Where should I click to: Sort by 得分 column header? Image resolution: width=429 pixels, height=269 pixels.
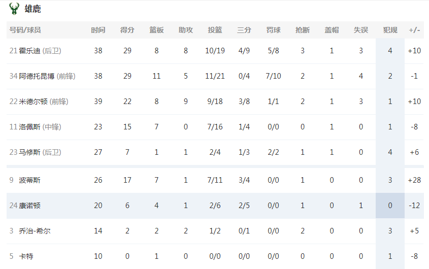[x=127, y=30]
